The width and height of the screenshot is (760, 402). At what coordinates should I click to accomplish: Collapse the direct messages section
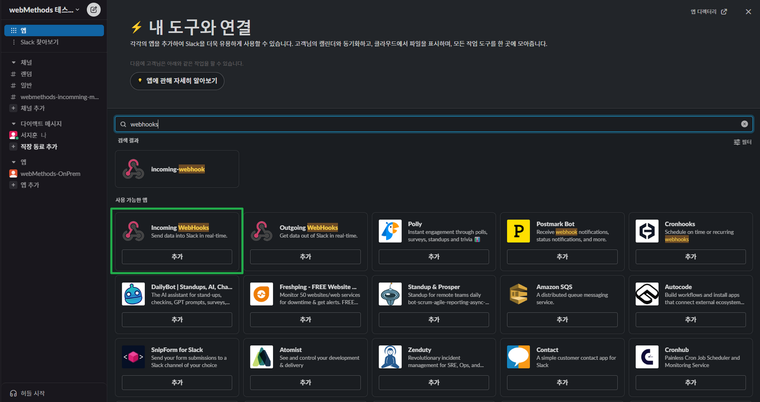click(x=14, y=124)
